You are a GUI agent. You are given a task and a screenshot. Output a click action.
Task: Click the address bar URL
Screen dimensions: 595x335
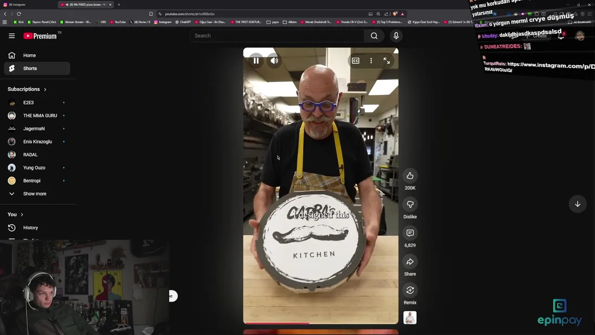pos(190,14)
